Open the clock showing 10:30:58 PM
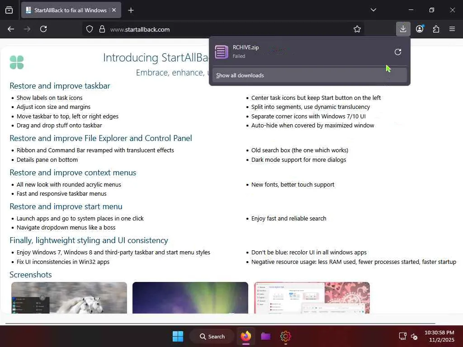This screenshot has width=463, height=347. pyautogui.click(x=439, y=336)
